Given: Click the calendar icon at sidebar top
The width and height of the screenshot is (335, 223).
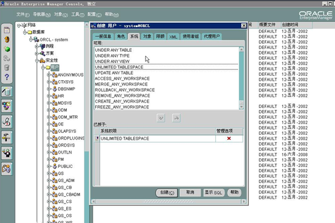Looking at the screenshot, I should tap(7, 30).
